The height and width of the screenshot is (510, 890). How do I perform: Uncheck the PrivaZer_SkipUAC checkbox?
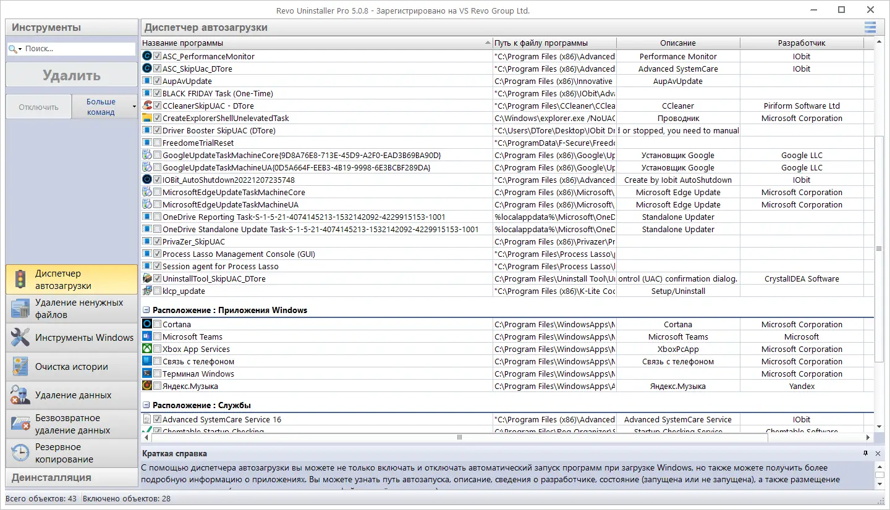(158, 241)
